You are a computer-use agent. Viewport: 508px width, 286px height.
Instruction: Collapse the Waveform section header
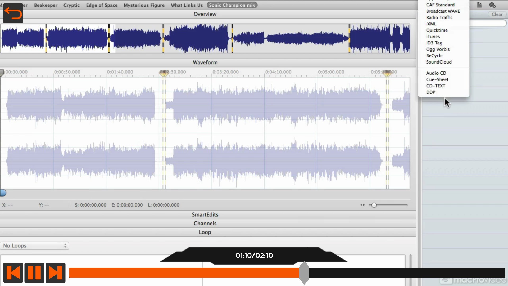(205, 62)
